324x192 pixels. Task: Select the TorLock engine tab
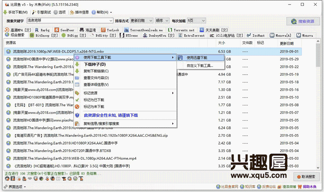click(x=110, y=30)
